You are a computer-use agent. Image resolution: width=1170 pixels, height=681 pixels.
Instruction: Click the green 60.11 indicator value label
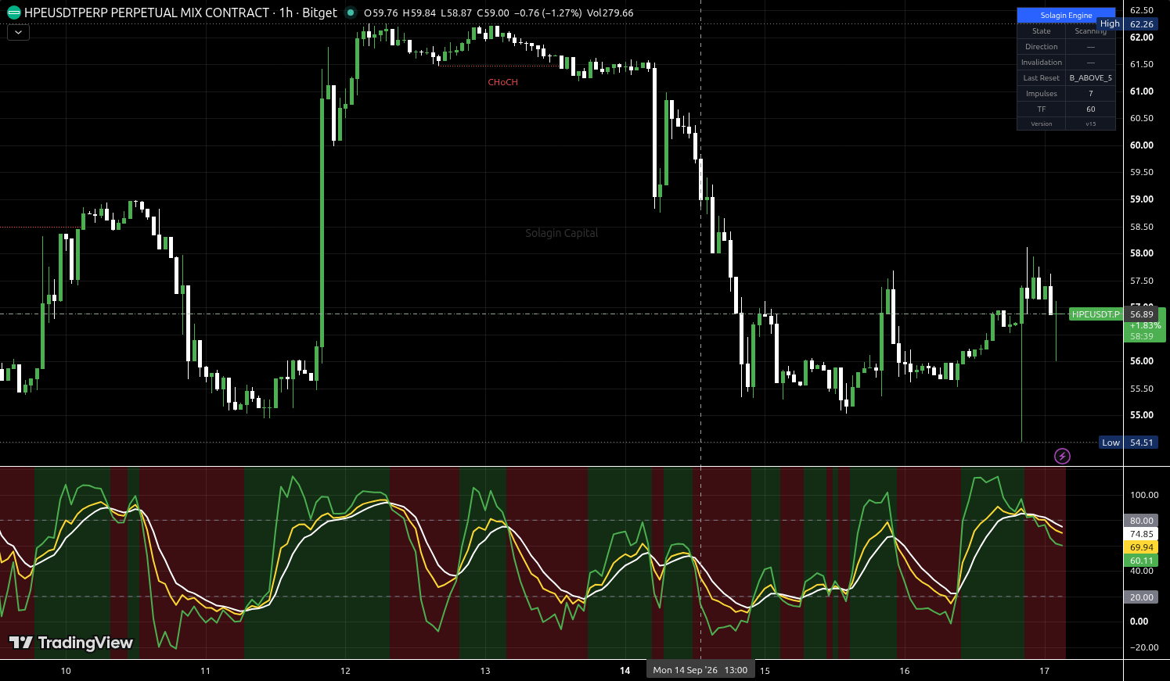tap(1141, 561)
